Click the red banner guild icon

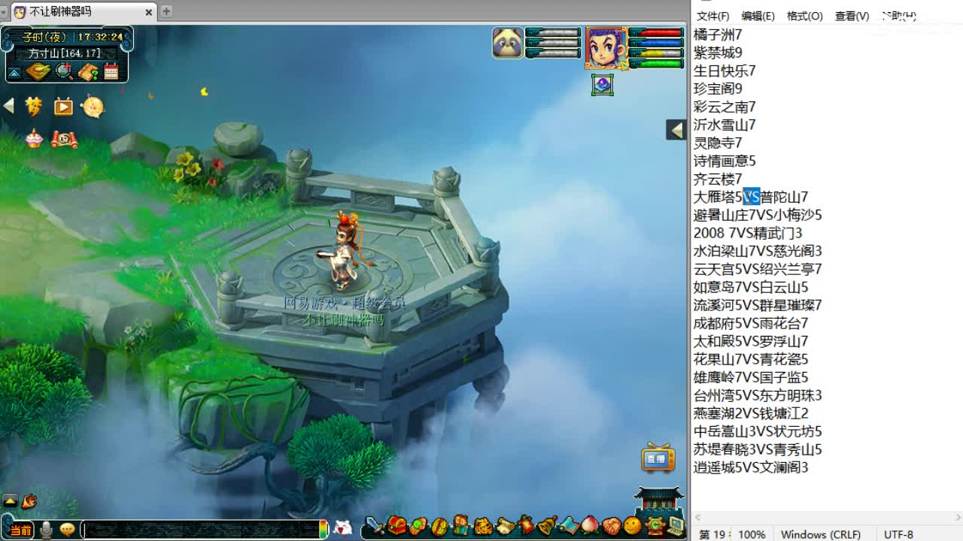[x=526, y=525]
